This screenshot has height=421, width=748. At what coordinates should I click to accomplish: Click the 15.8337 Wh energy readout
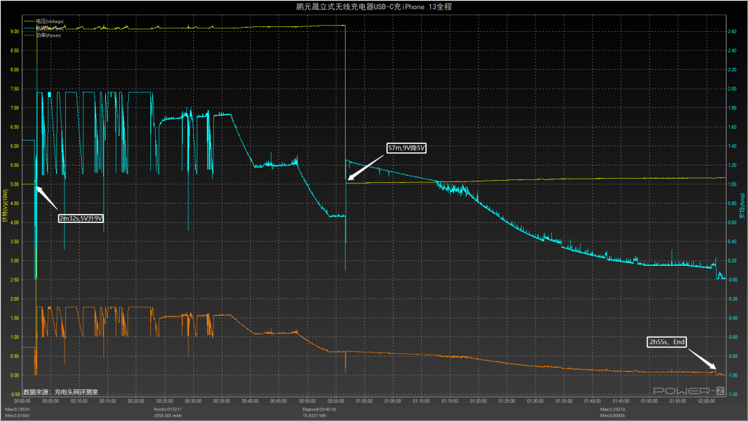314,415
